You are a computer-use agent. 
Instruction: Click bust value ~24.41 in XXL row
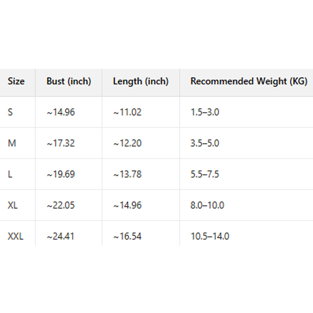(61, 236)
